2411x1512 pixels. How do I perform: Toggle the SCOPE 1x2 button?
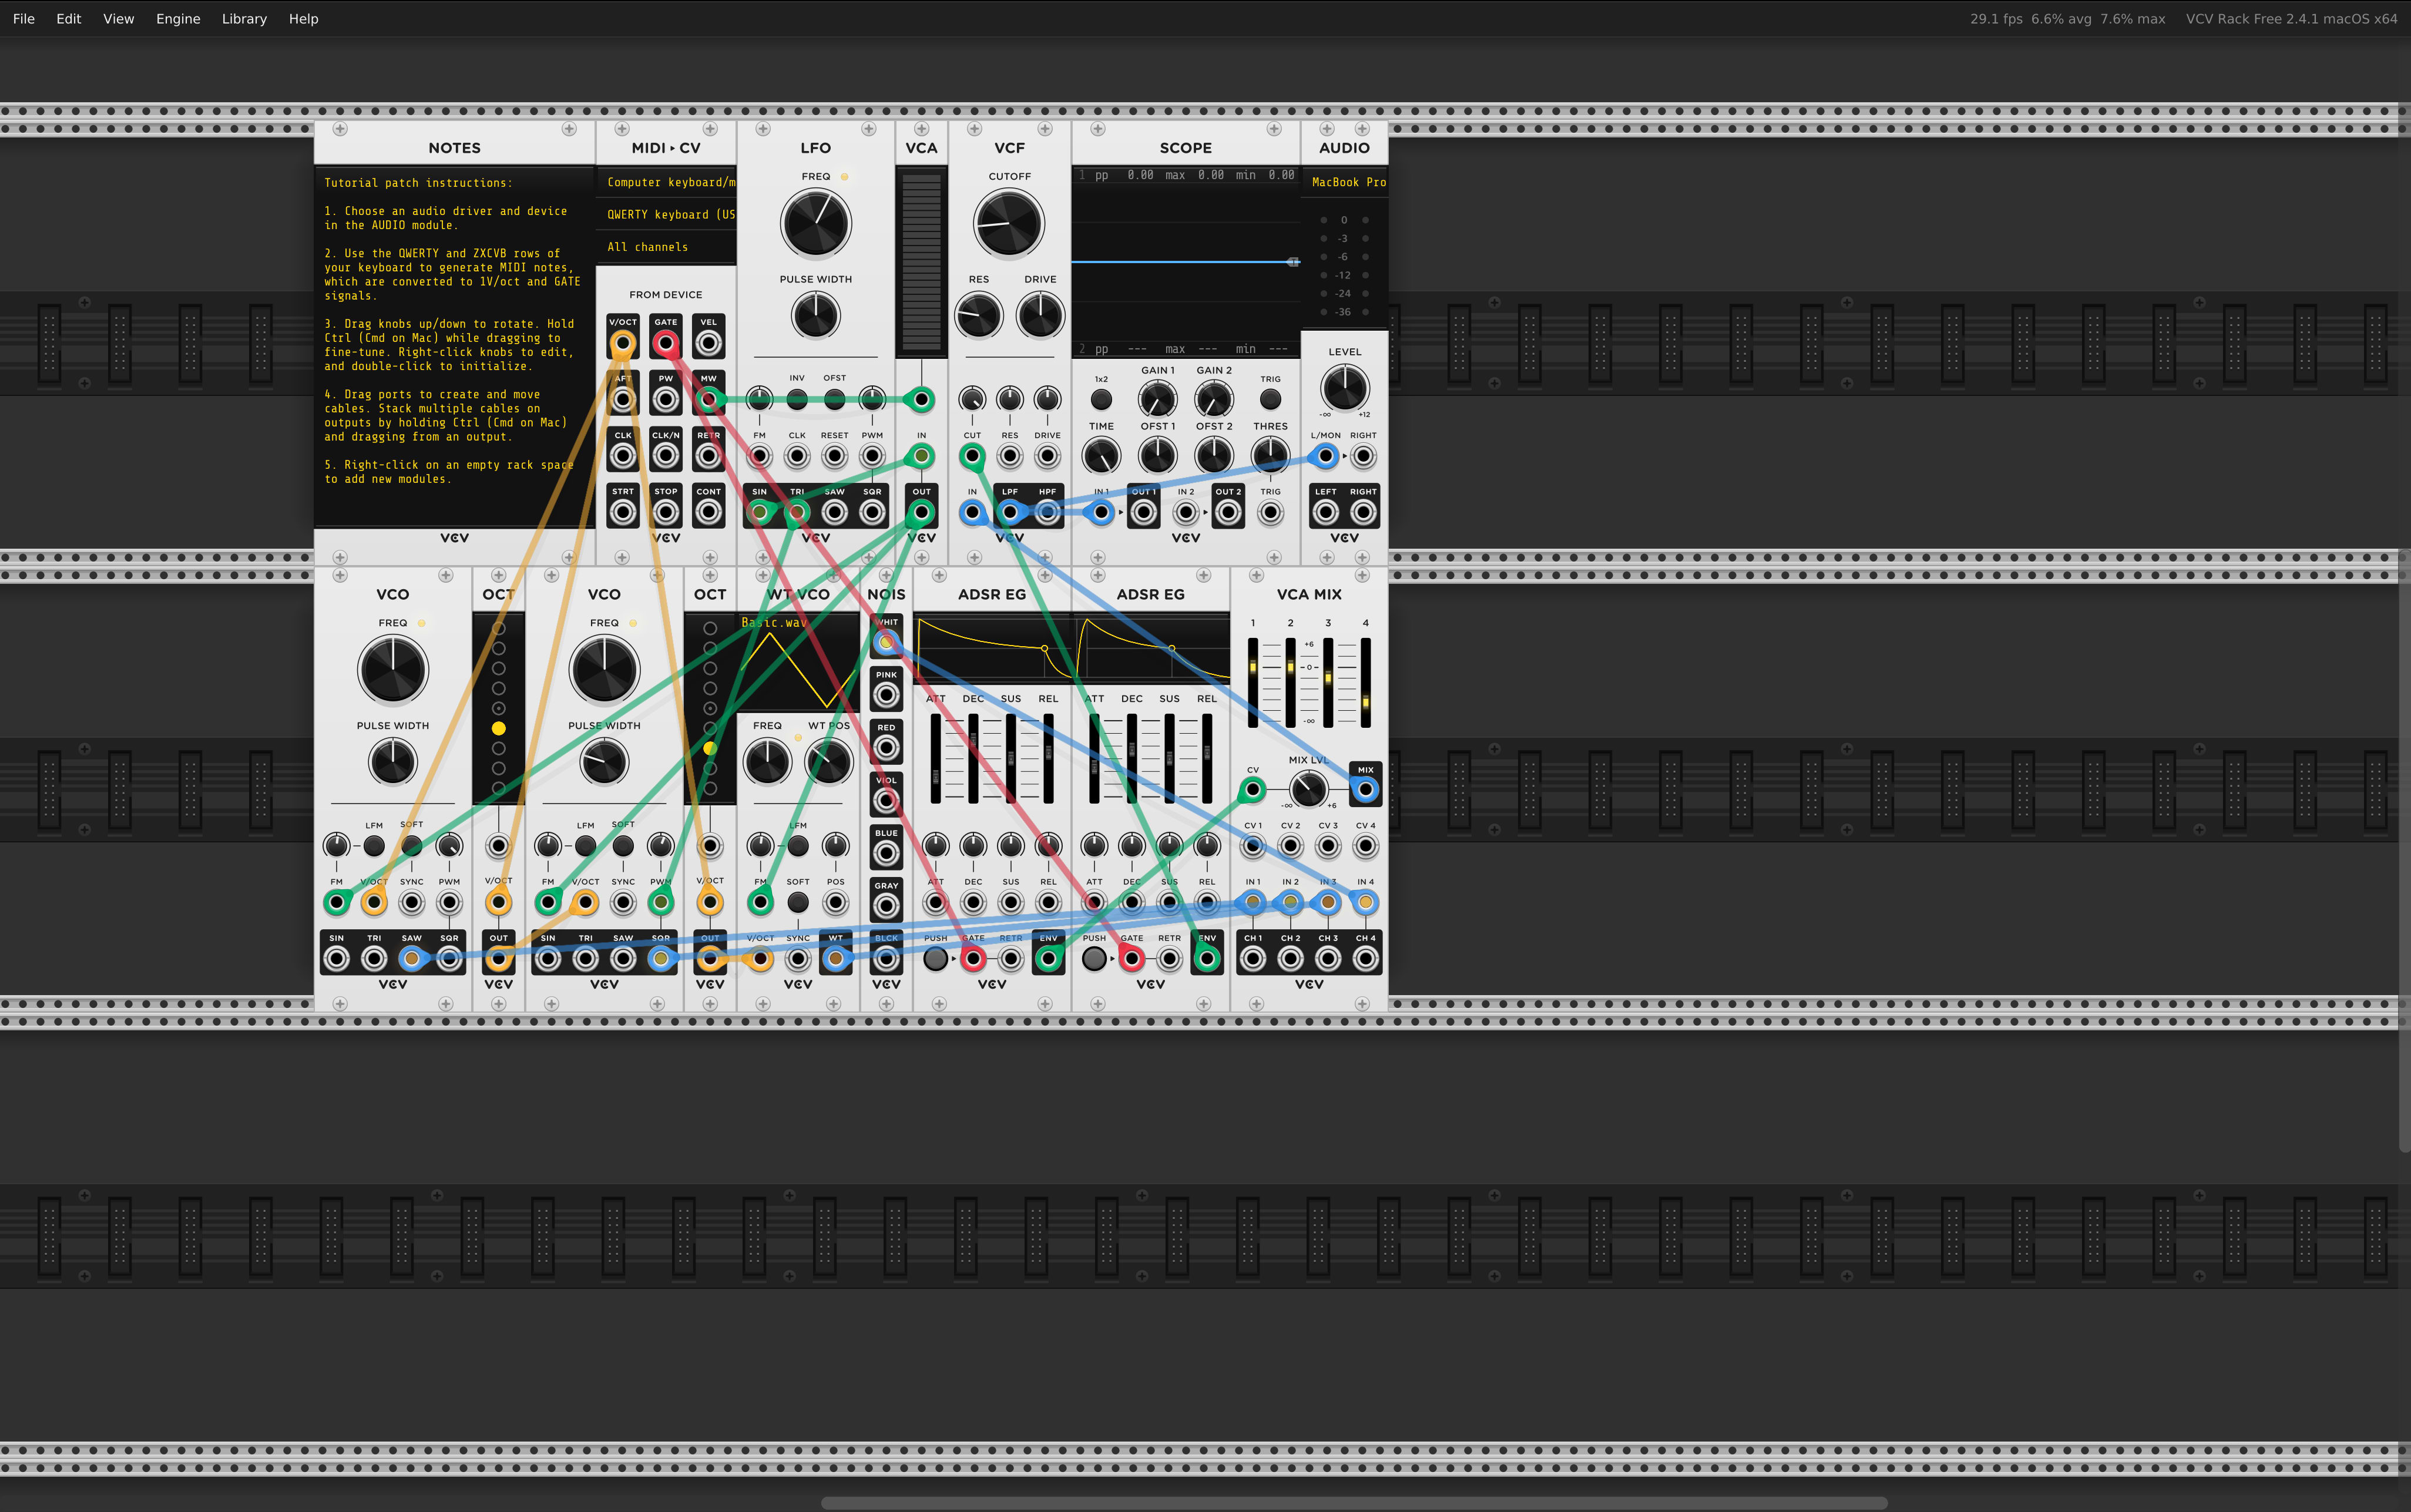[1101, 400]
